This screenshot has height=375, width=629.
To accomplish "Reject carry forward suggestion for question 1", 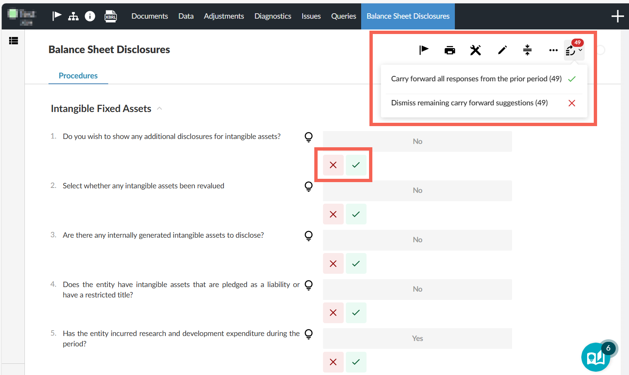I will (333, 165).
